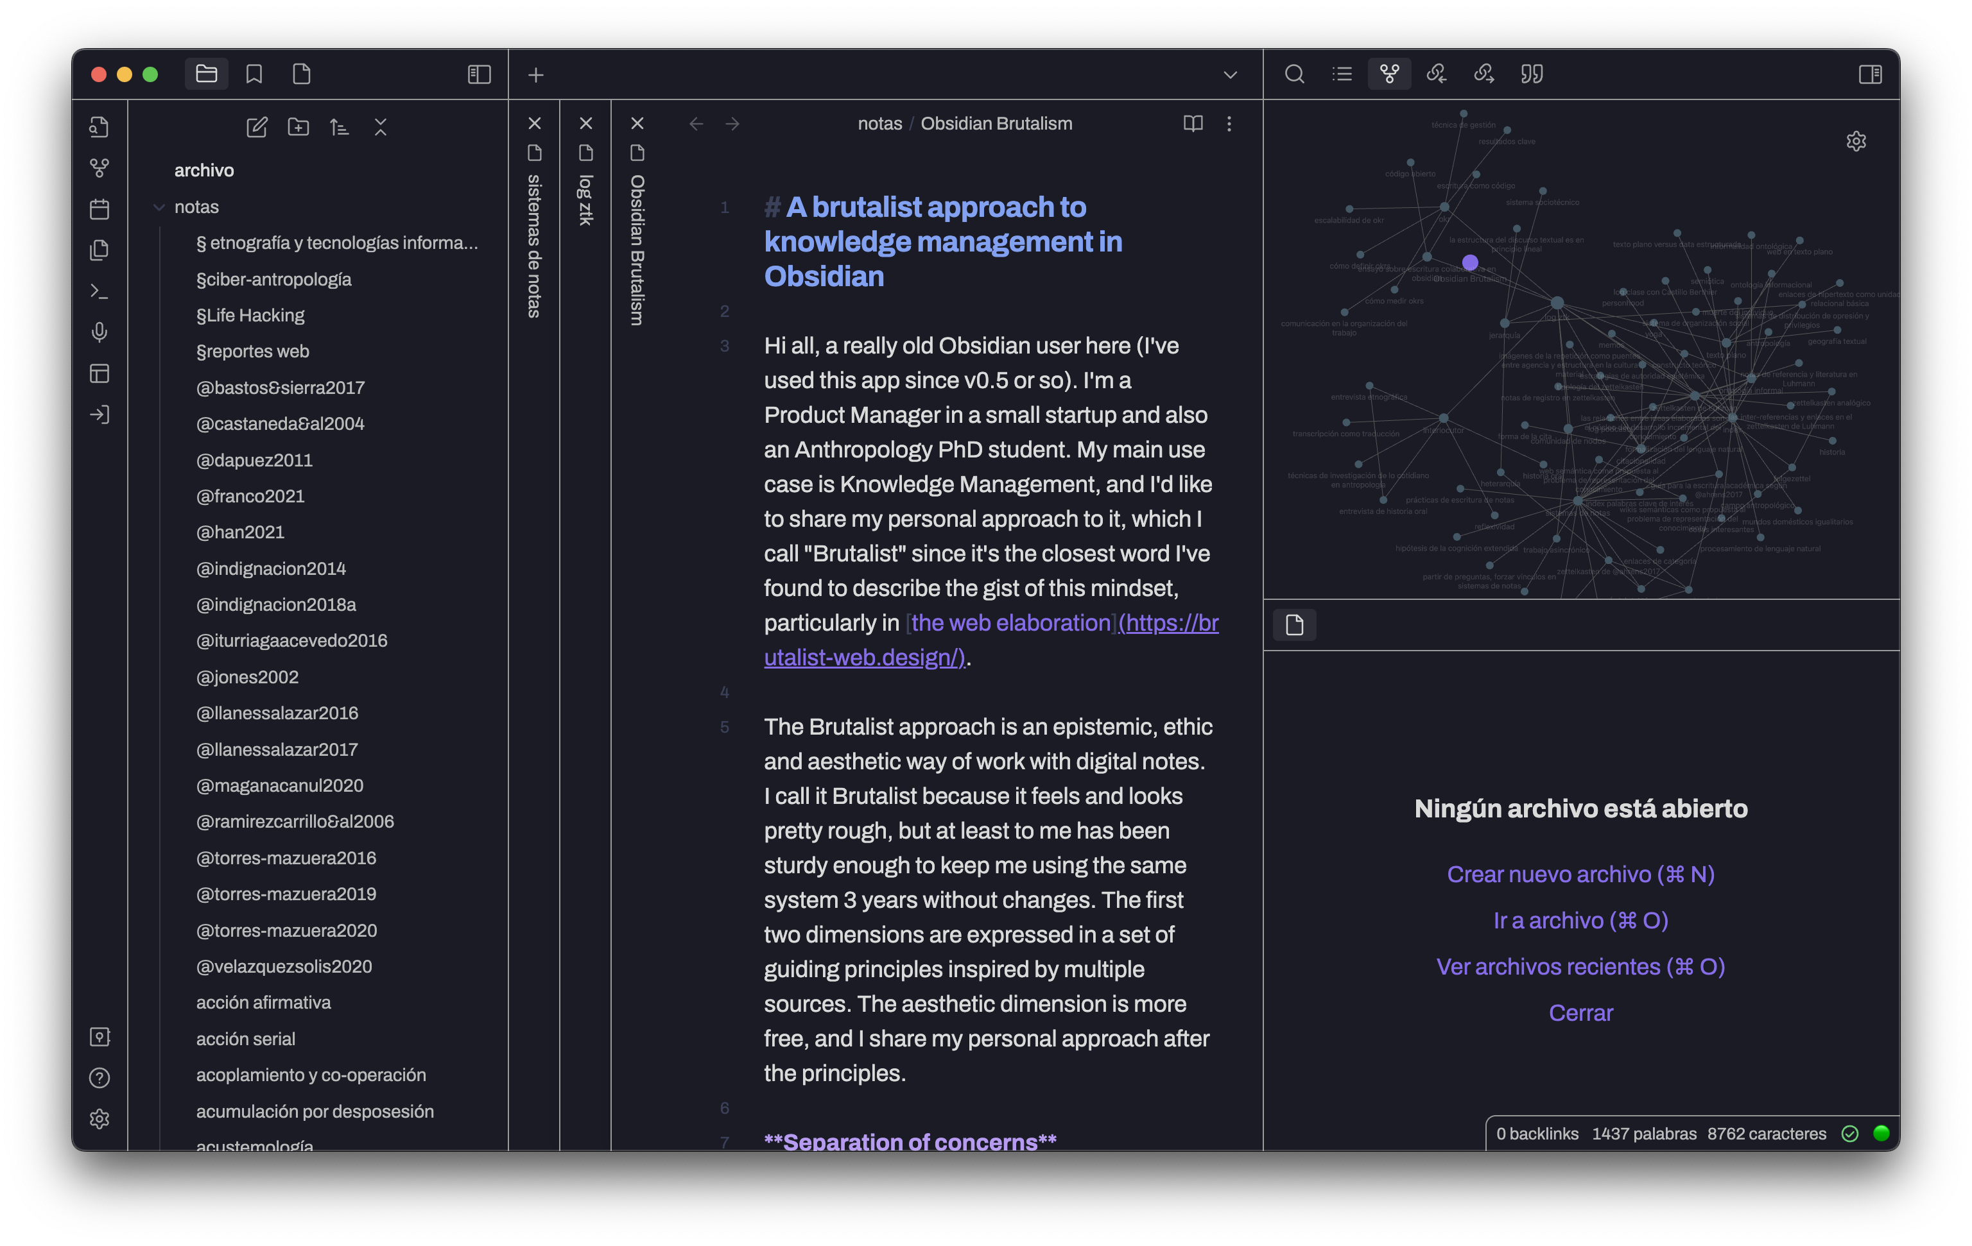Click Ver archivos recientes link
The image size is (1972, 1246).
pos(1580,967)
